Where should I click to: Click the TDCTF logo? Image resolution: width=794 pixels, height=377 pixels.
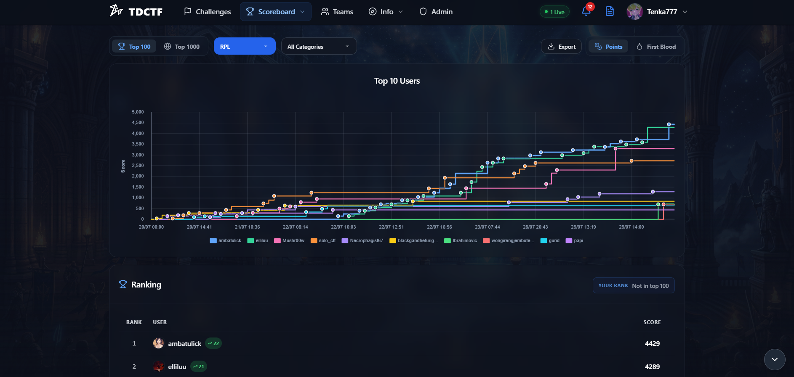136,11
